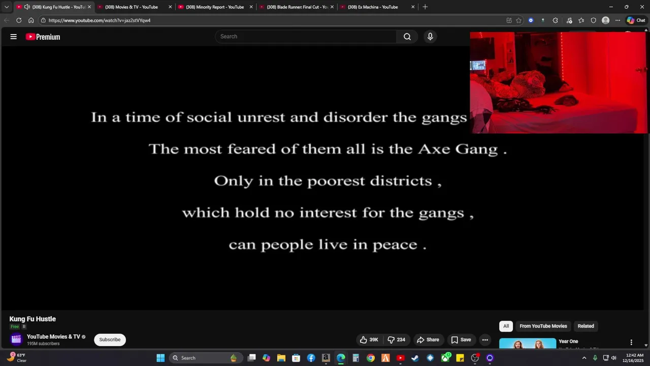Launch Facebook from the taskbar
Screen dimensions: 650x366
pyautogui.click(x=311, y=358)
